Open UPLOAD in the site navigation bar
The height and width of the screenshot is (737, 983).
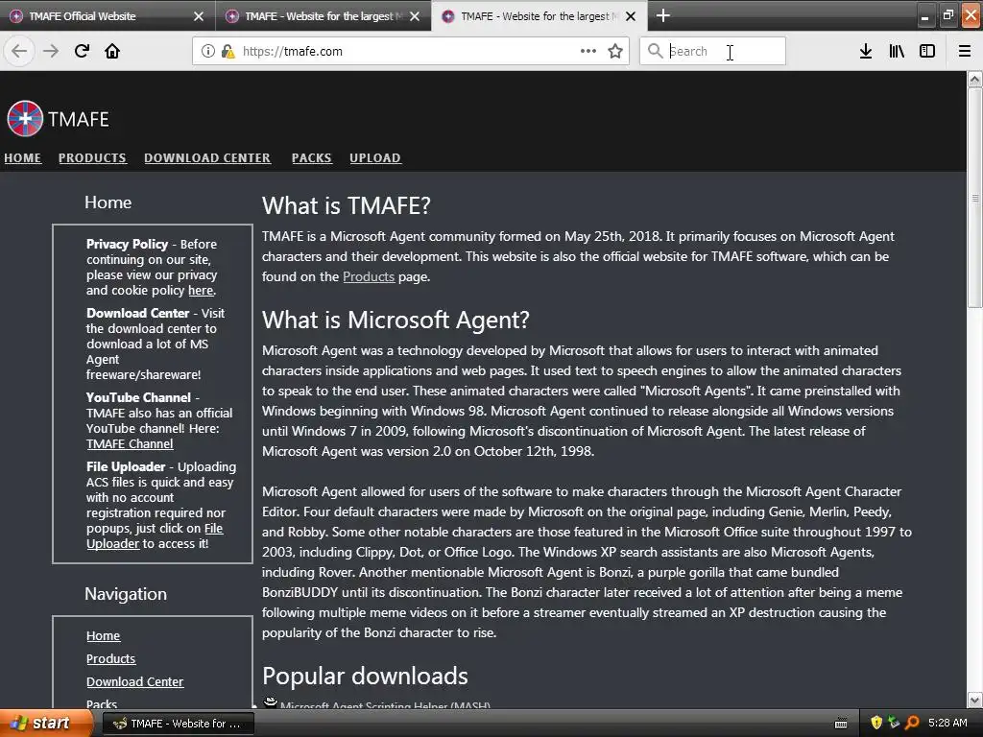pyautogui.click(x=375, y=158)
